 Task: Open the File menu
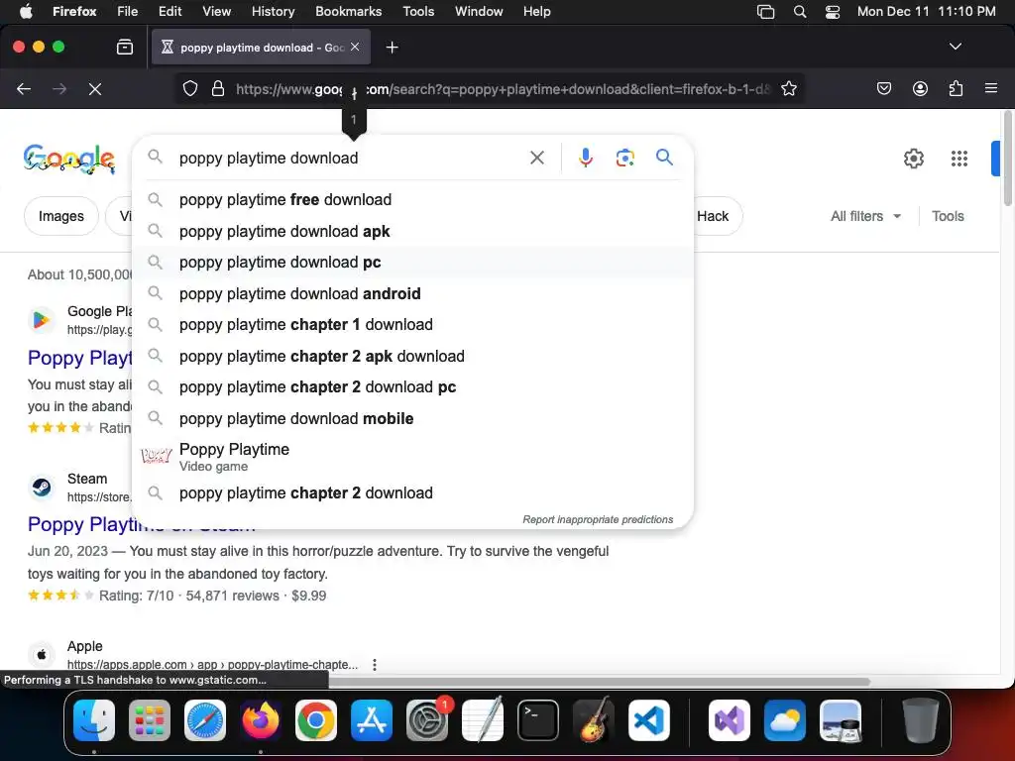(x=128, y=11)
